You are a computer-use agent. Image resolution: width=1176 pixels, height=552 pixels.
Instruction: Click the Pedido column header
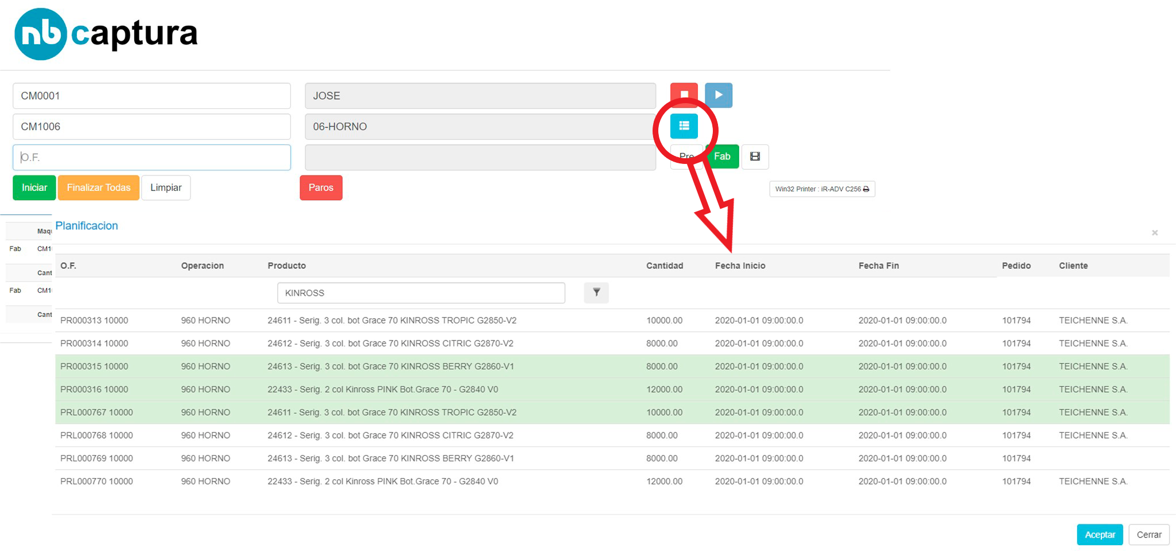click(x=1016, y=265)
